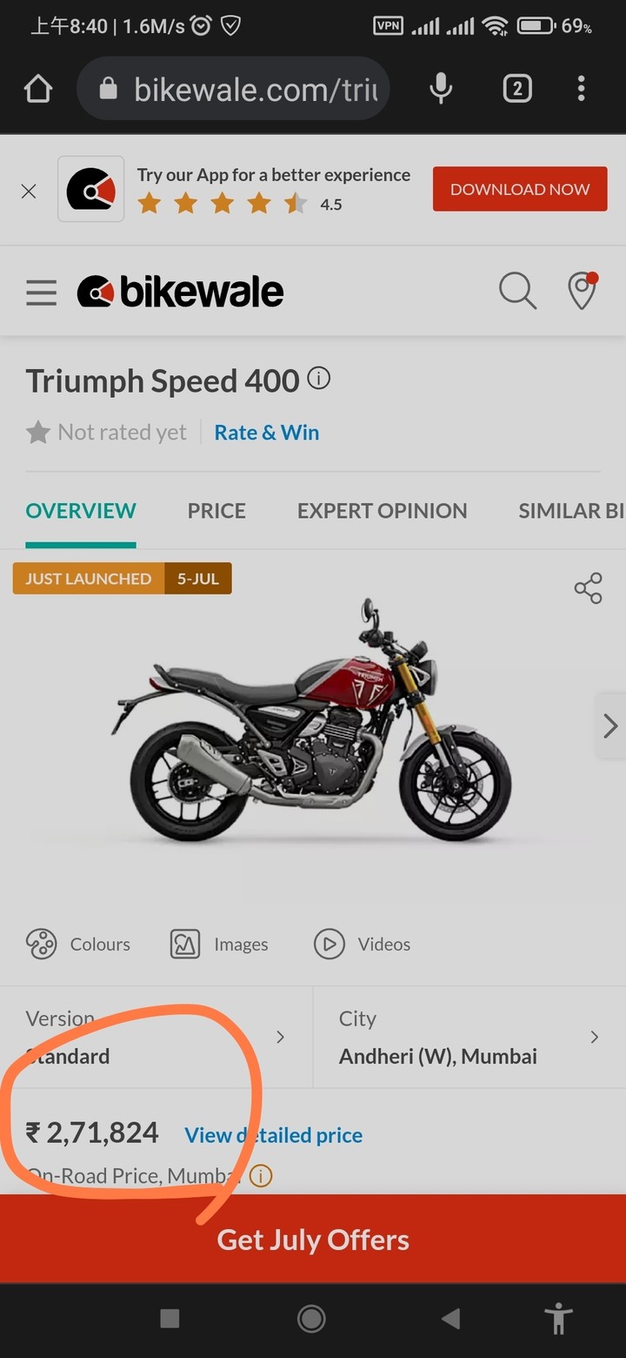Screen dimensions: 626x1358
Task: Click the DOWNLOAD NOW button
Action: coord(520,189)
